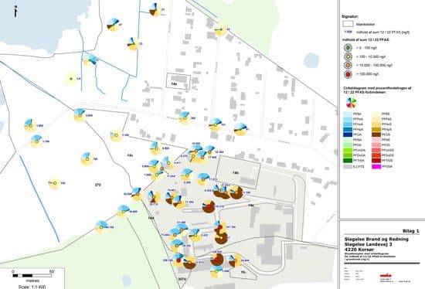Click the red > 100.000 ng/l legend circle

tap(348, 74)
